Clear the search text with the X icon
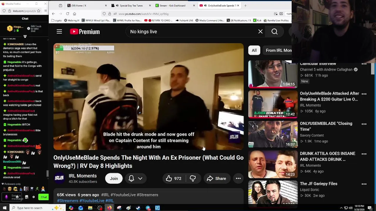 pyautogui.click(x=261, y=32)
